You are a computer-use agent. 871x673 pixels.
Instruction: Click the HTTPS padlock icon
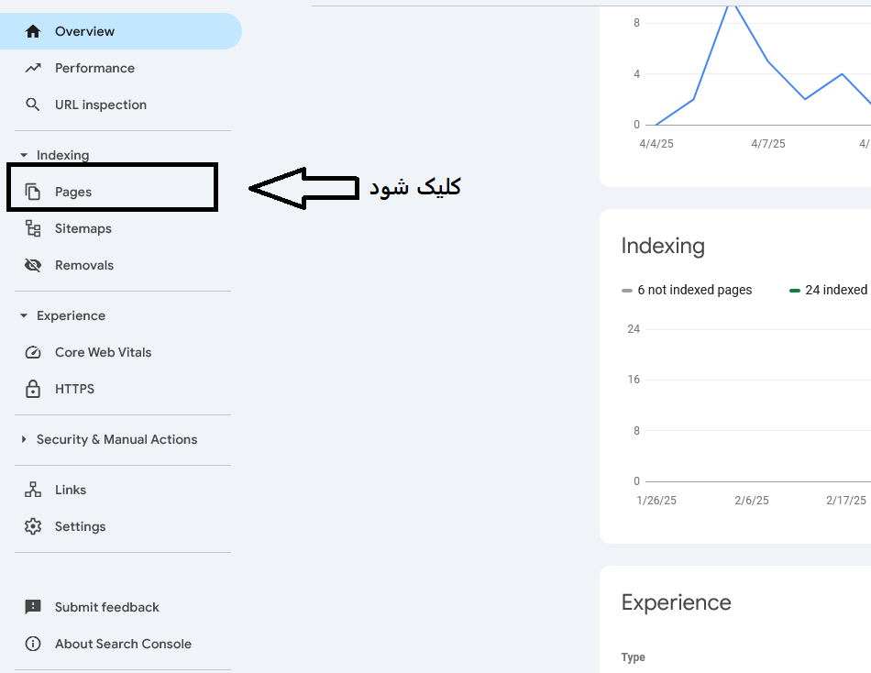(x=33, y=389)
